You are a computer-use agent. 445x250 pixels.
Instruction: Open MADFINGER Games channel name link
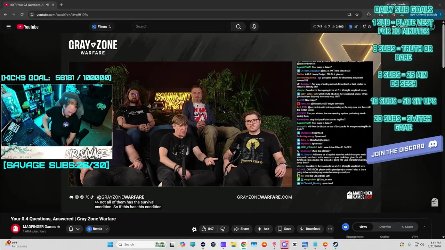click(39, 227)
